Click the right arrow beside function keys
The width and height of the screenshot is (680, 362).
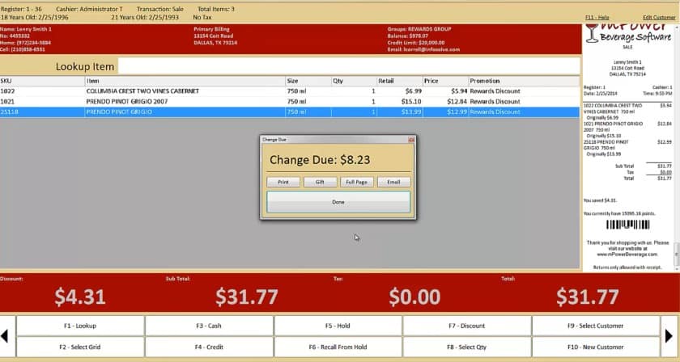point(669,336)
